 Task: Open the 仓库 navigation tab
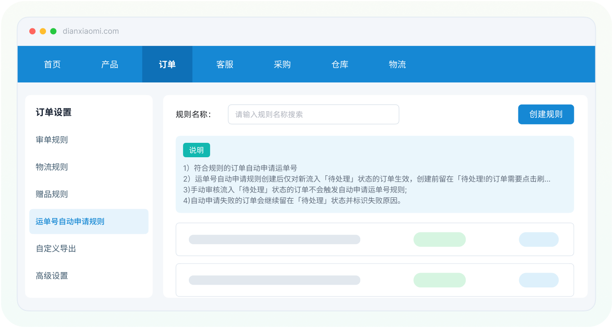point(340,64)
